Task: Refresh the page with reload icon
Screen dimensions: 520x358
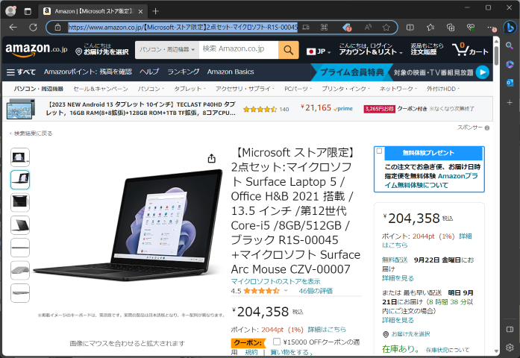Action: [33, 27]
